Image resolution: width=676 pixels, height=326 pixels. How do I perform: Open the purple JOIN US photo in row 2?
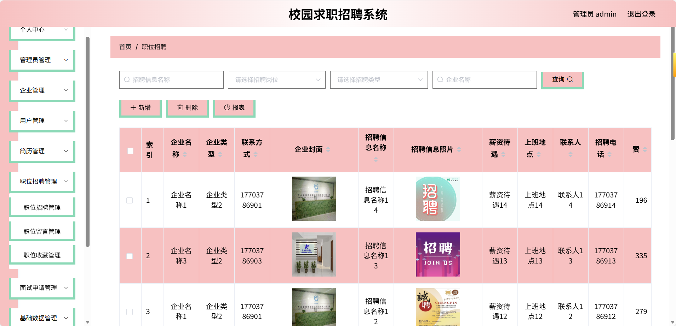tap(438, 254)
